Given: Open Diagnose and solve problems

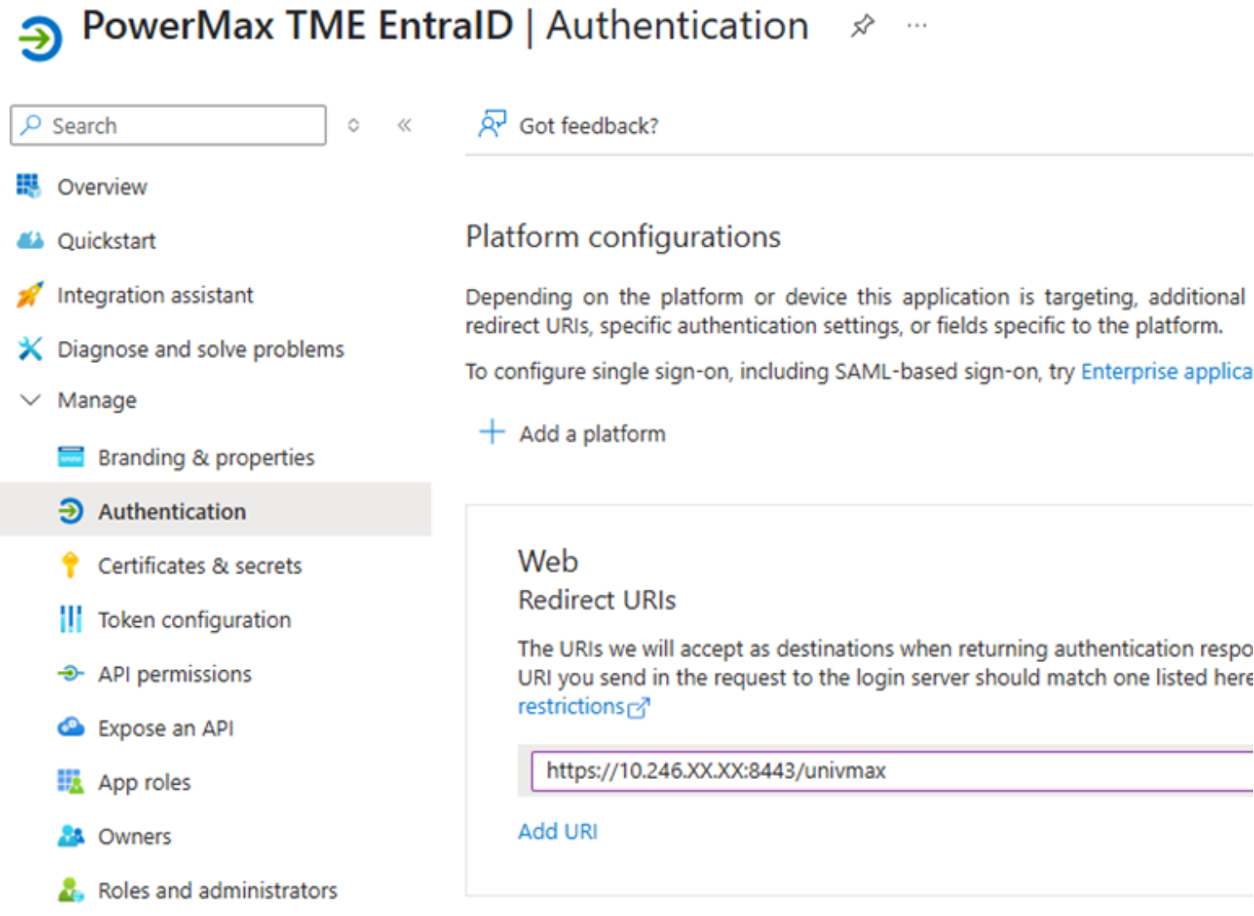Looking at the screenshot, I should 200,350.
